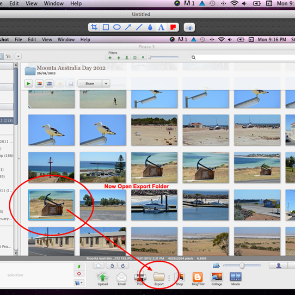
Task: Click the Share button
Action: (x=90, y=83)
